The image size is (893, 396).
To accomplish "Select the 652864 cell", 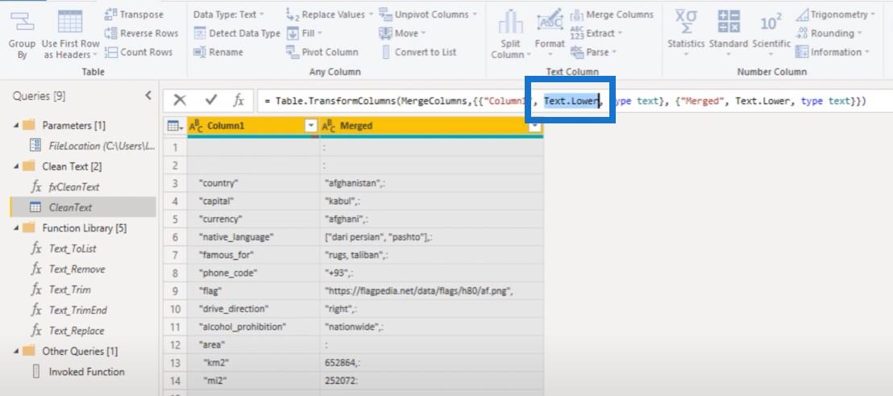I will pyautogui.click(x=432, y=364).
